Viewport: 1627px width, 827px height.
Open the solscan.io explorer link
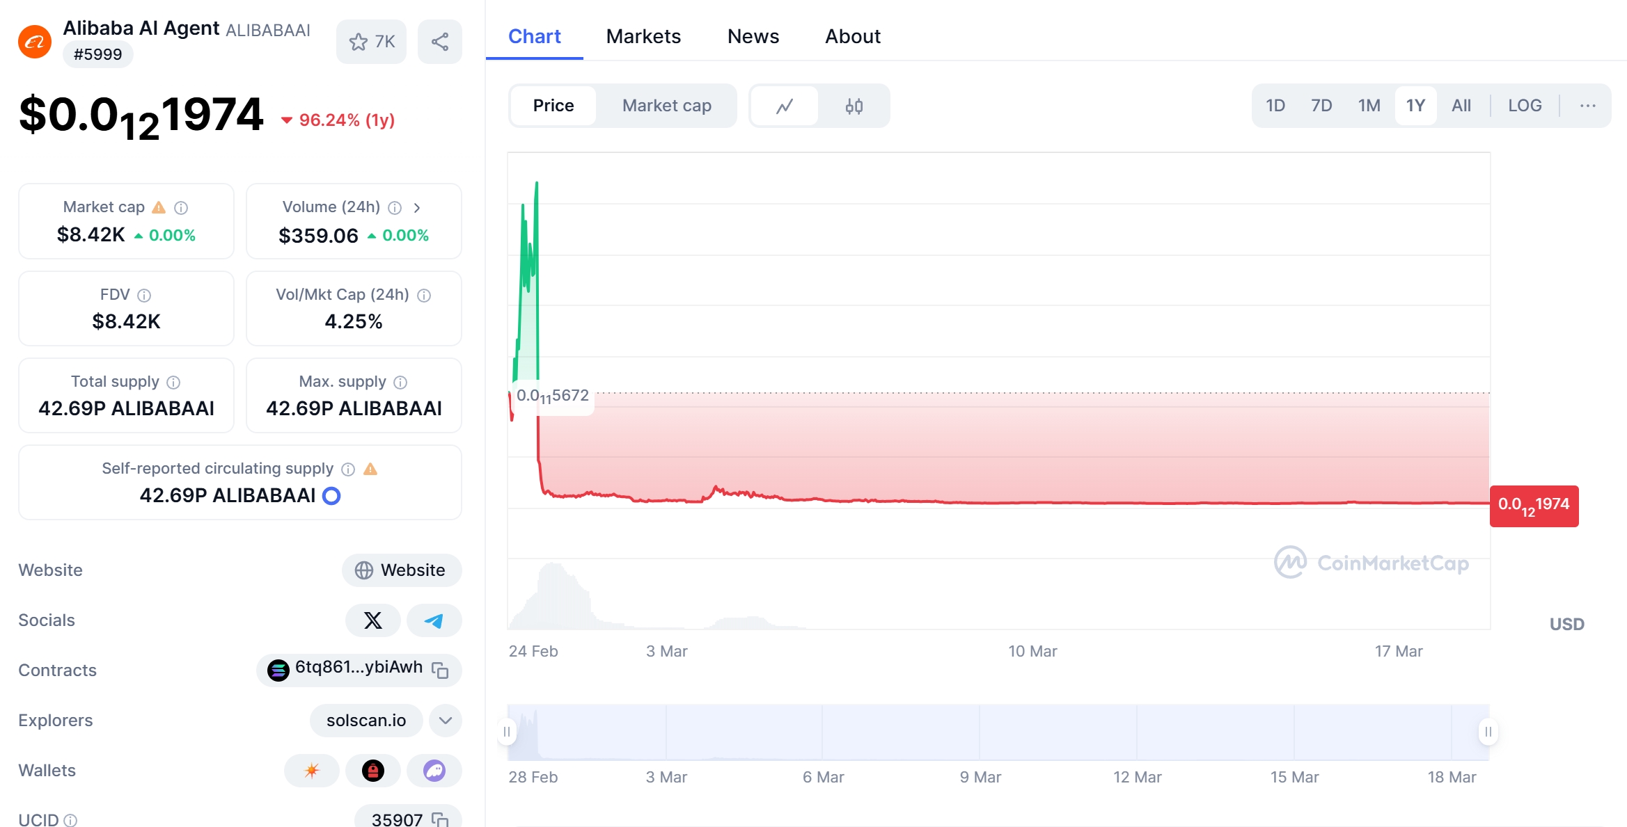(x=366, y=721)
